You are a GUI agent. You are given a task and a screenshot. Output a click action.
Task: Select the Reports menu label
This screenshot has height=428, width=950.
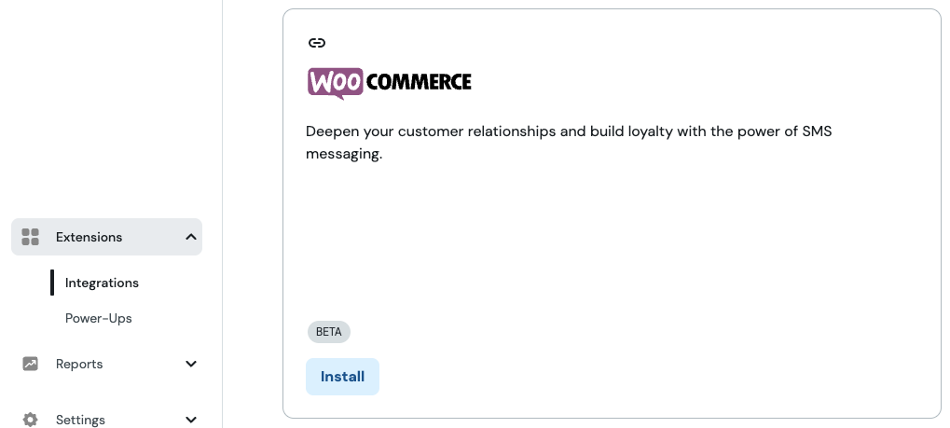[x=79, y=364]
